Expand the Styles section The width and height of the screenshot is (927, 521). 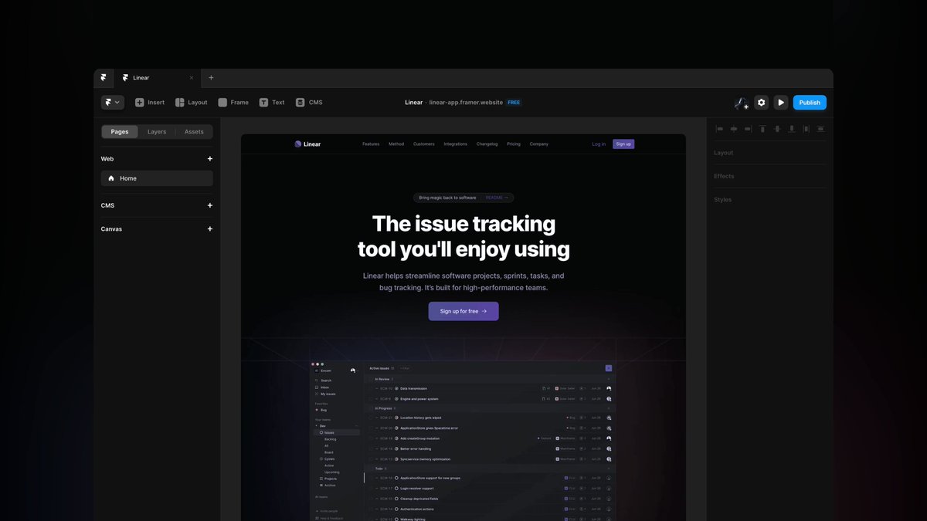click(722, 199)
